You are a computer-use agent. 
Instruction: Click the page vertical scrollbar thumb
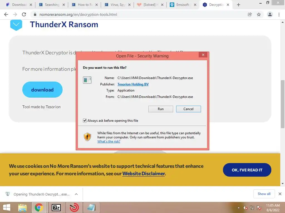[282, 104]
